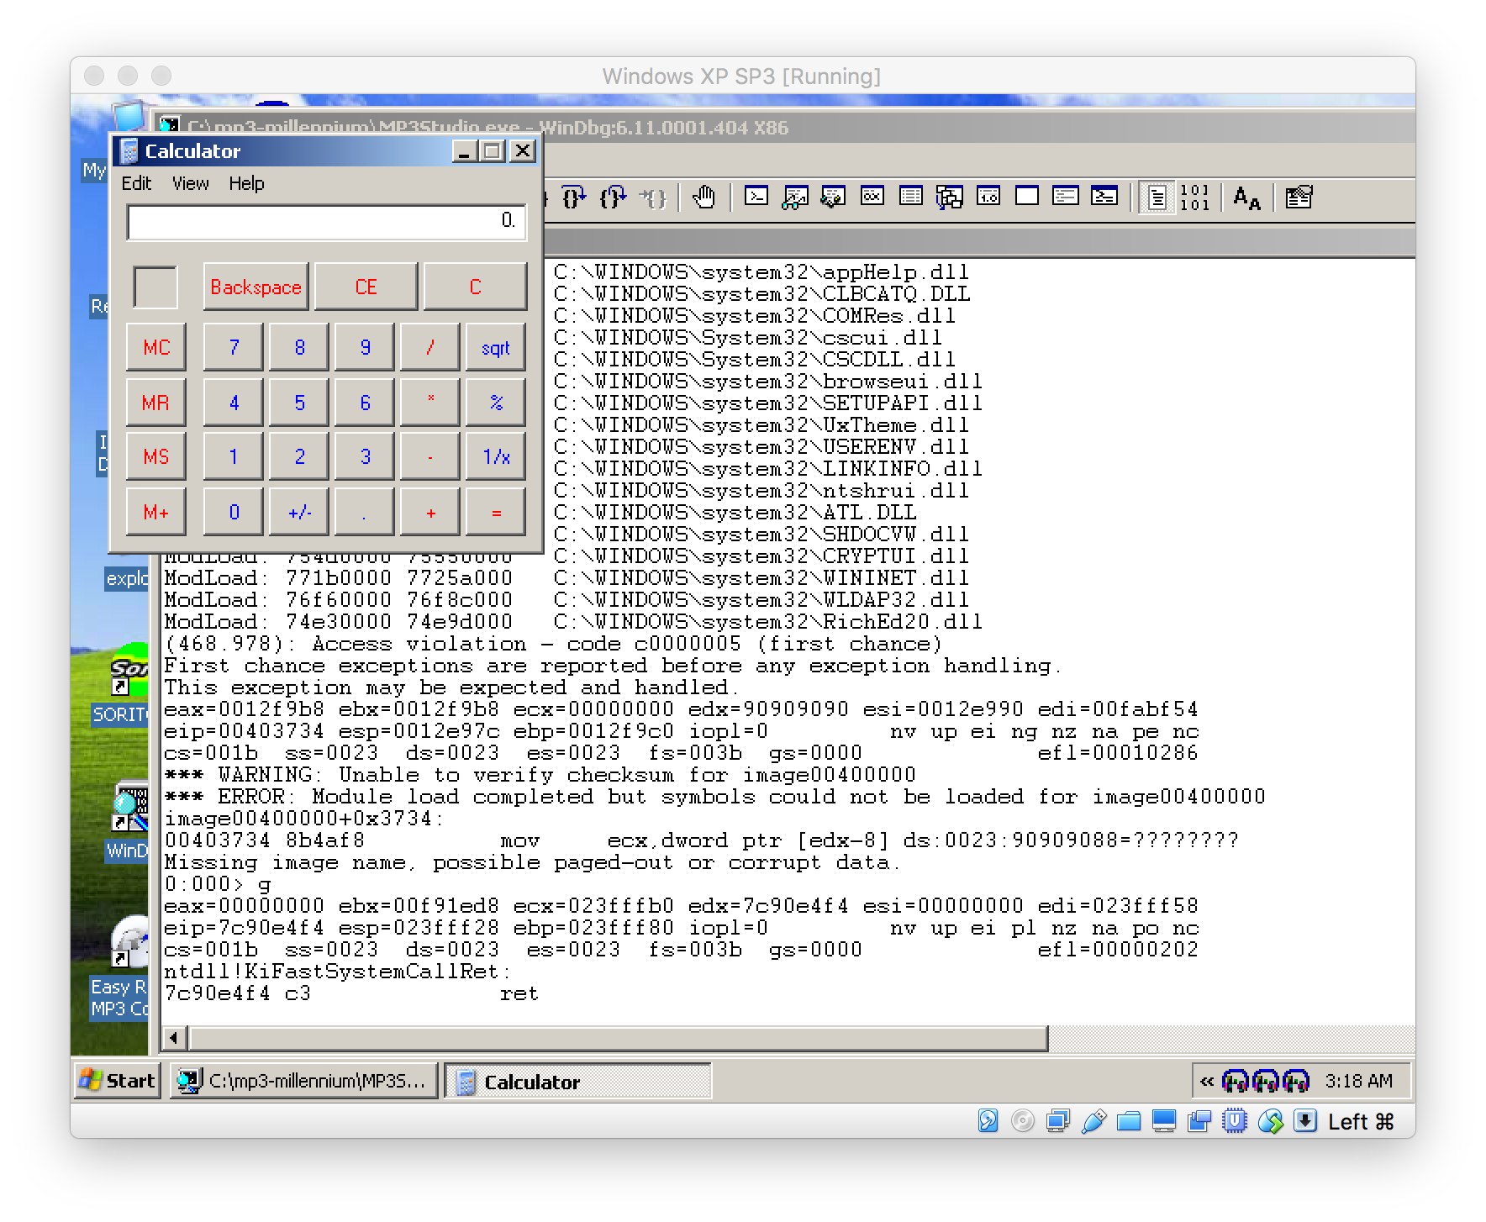Viewport: 1486px width, 1222px height.
Task: Click the VirtualBox hard disk status icon
Action: (988, 1121)
